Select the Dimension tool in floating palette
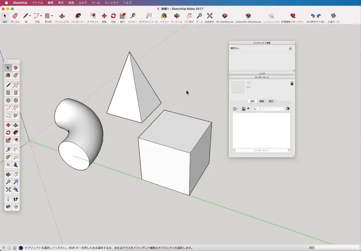This screenshot has width=361, height=251. (16, 150)
